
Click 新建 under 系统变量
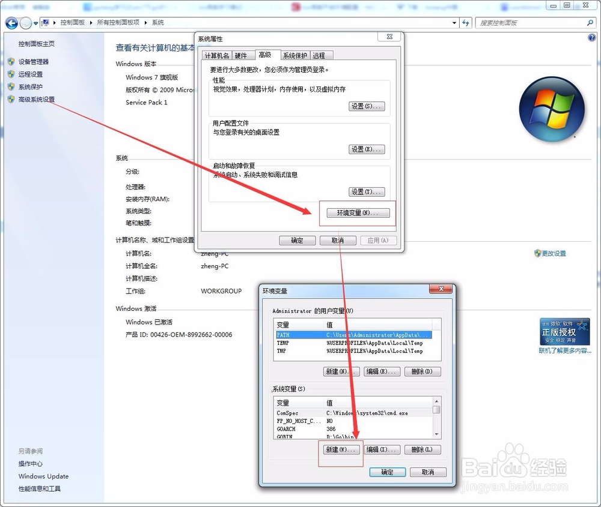[340, 449]
